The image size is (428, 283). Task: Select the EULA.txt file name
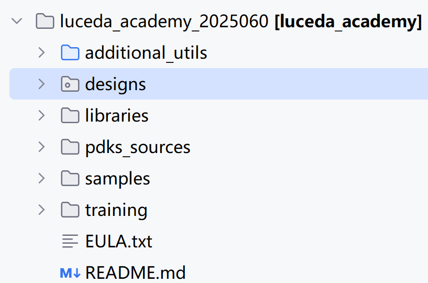pyautogui.click(x=118, y=242)
